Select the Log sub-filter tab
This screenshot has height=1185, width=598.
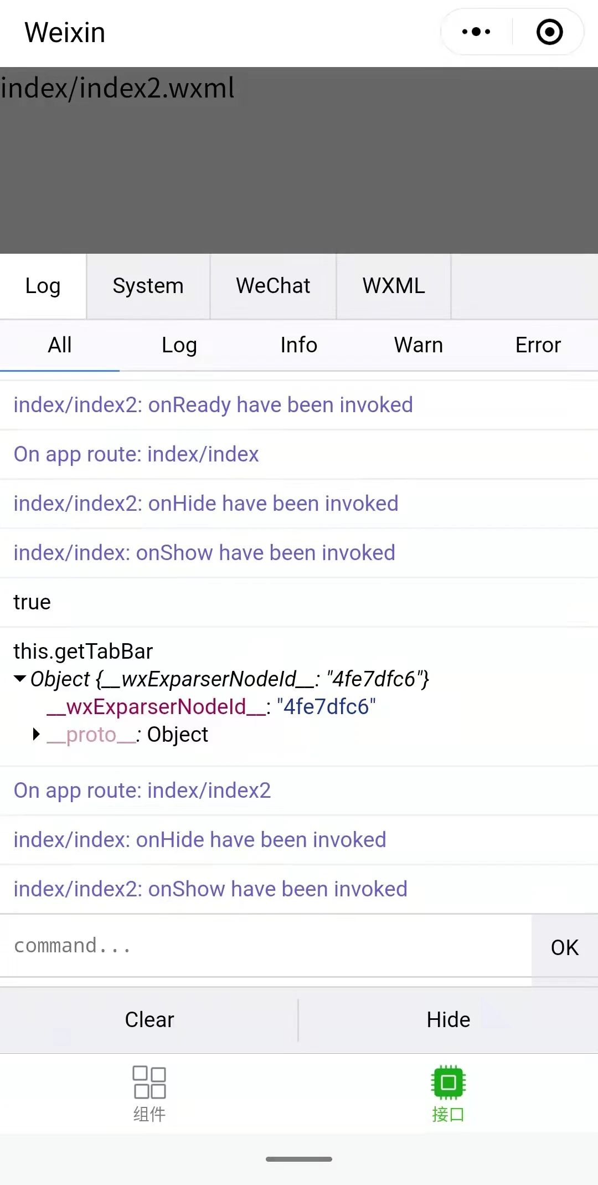pyautogui.click(x=179, y=345)
